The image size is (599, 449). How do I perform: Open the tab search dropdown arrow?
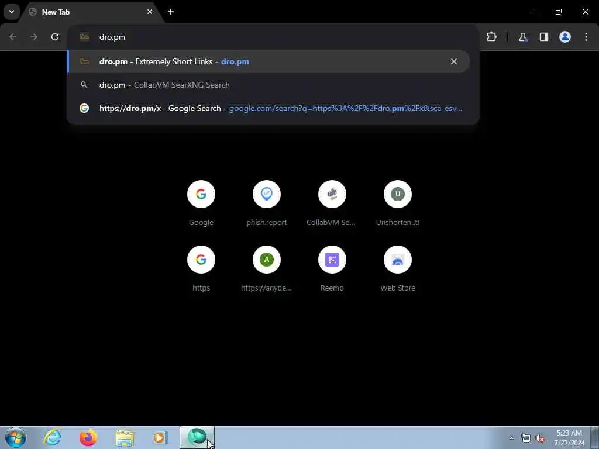click(x=12, y=12)
